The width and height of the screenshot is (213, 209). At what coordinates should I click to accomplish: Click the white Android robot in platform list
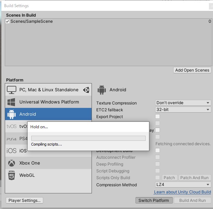point(12,114)
